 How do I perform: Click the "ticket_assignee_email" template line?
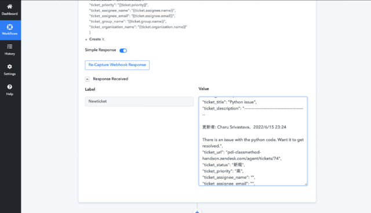point(132,16)
